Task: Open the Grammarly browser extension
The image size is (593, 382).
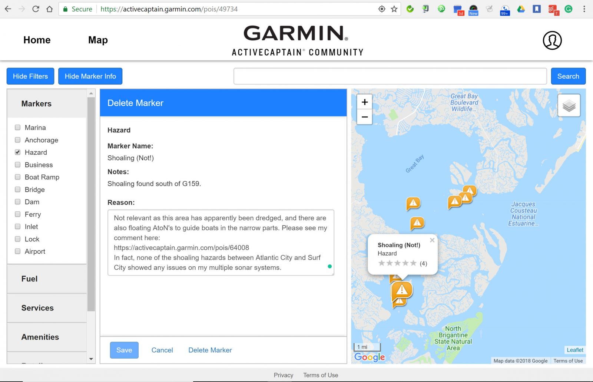Action: [x=568, y=9]
